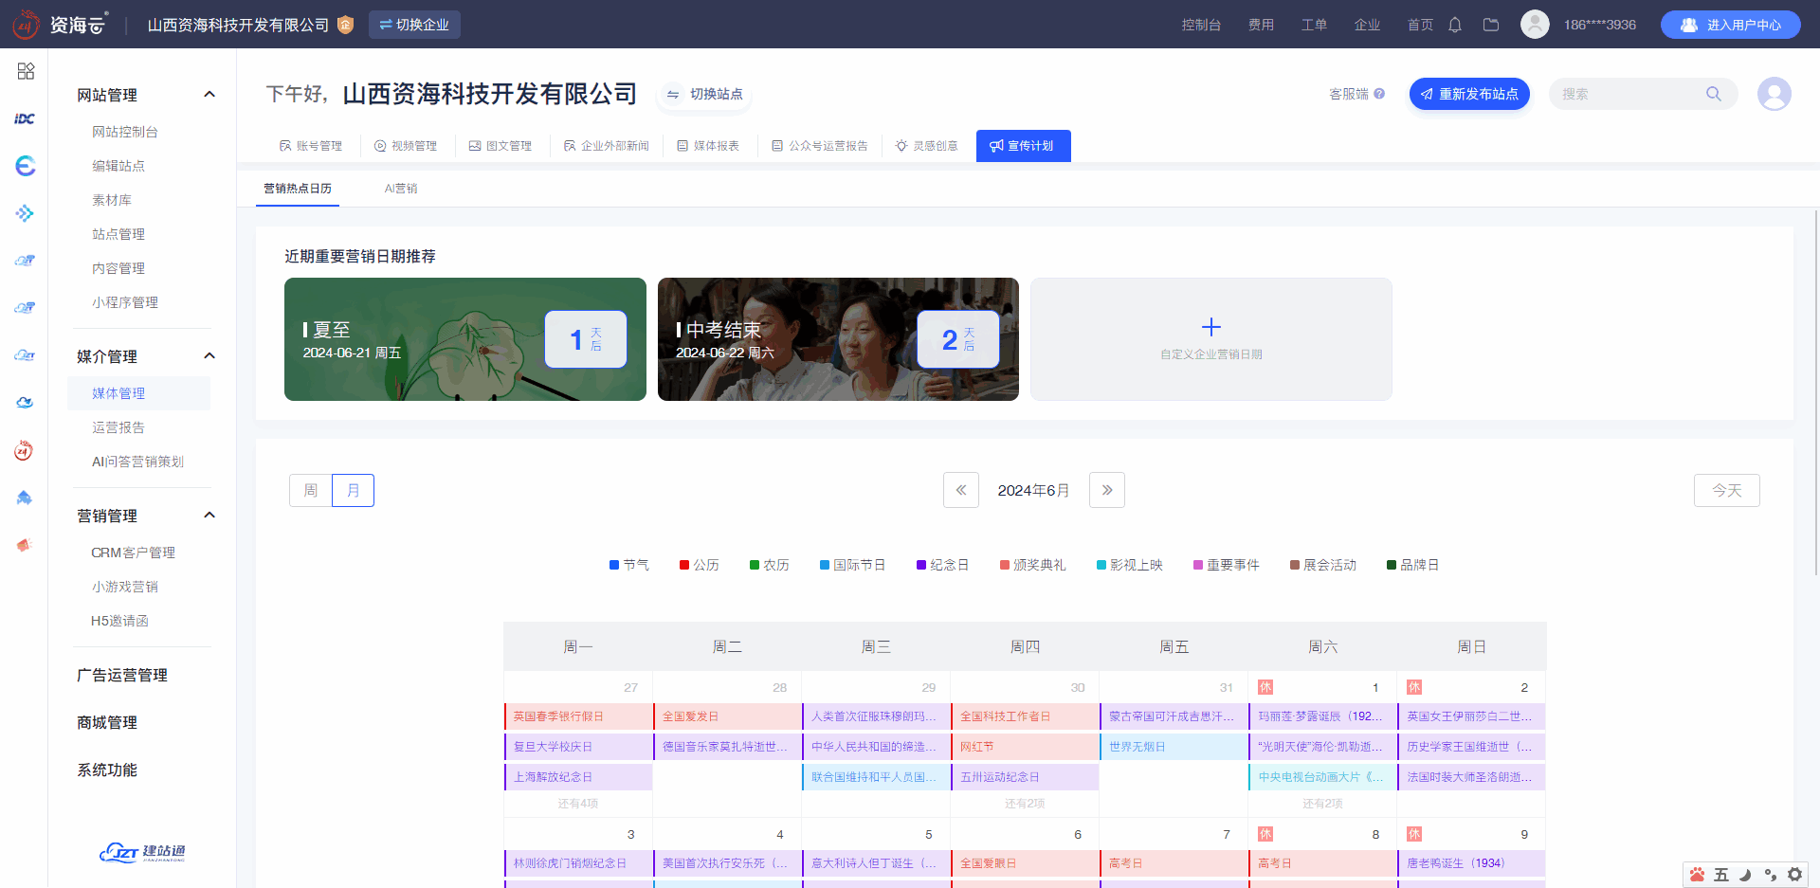Toggle the 纪念日 legend filter

(942, 565)
